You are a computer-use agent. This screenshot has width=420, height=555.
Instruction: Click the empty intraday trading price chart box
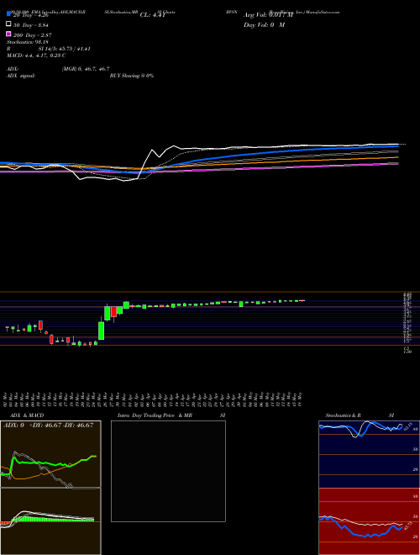[x=168, y=471]
